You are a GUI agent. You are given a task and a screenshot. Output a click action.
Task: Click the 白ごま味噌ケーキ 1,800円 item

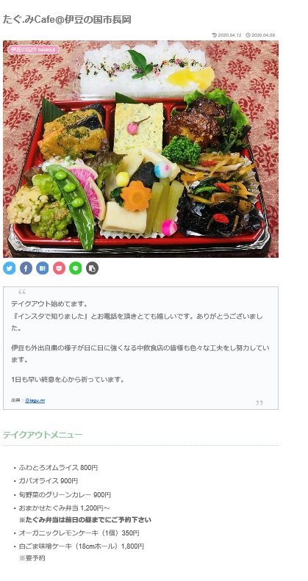click(82, 546)
